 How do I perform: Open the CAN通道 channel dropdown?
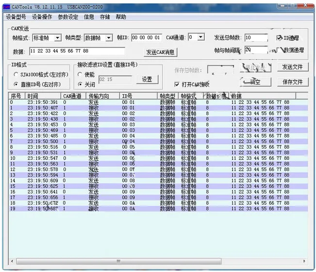pyautogui.click(x=200, y=37)
